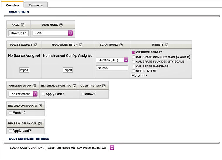Viewport: 222px width, 160px height.
Task: Select the Overview tab
Action: coord(12,5)
